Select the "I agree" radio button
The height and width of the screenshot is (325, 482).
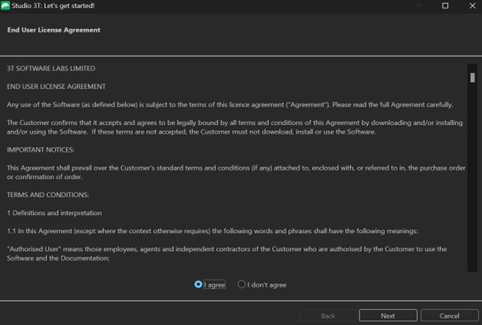(x=198, y=284)
